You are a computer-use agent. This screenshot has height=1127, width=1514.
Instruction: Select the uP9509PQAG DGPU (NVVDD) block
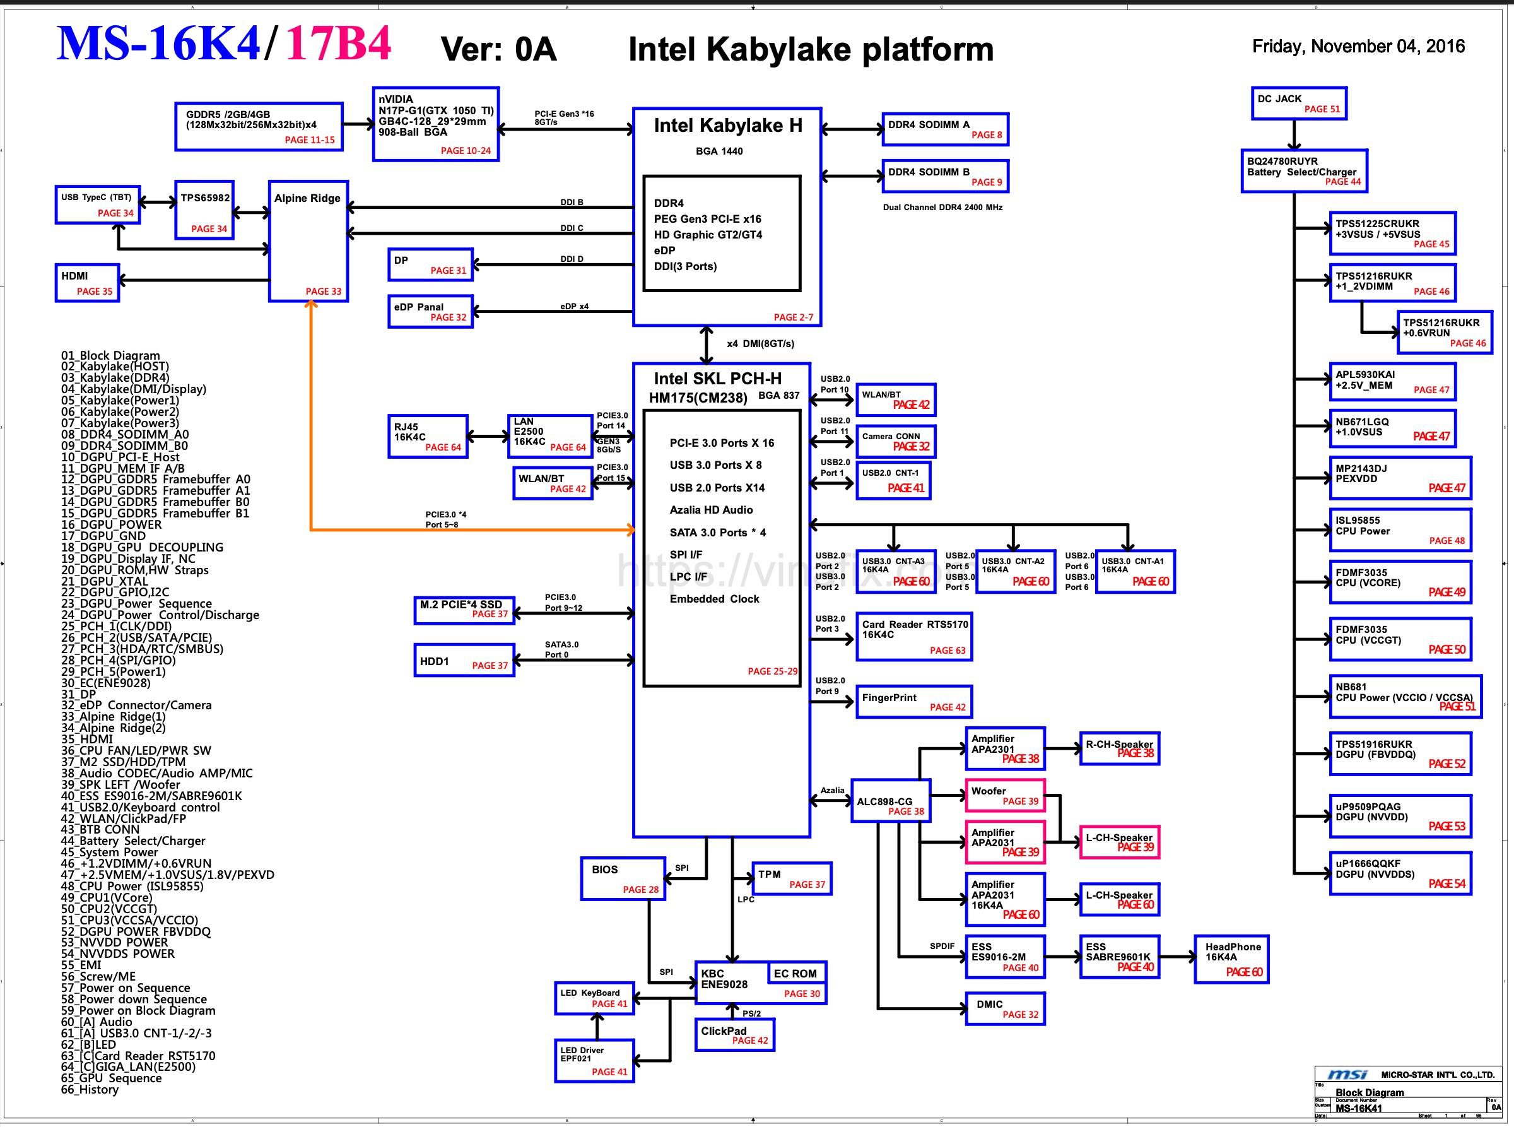pos(1401,817)
